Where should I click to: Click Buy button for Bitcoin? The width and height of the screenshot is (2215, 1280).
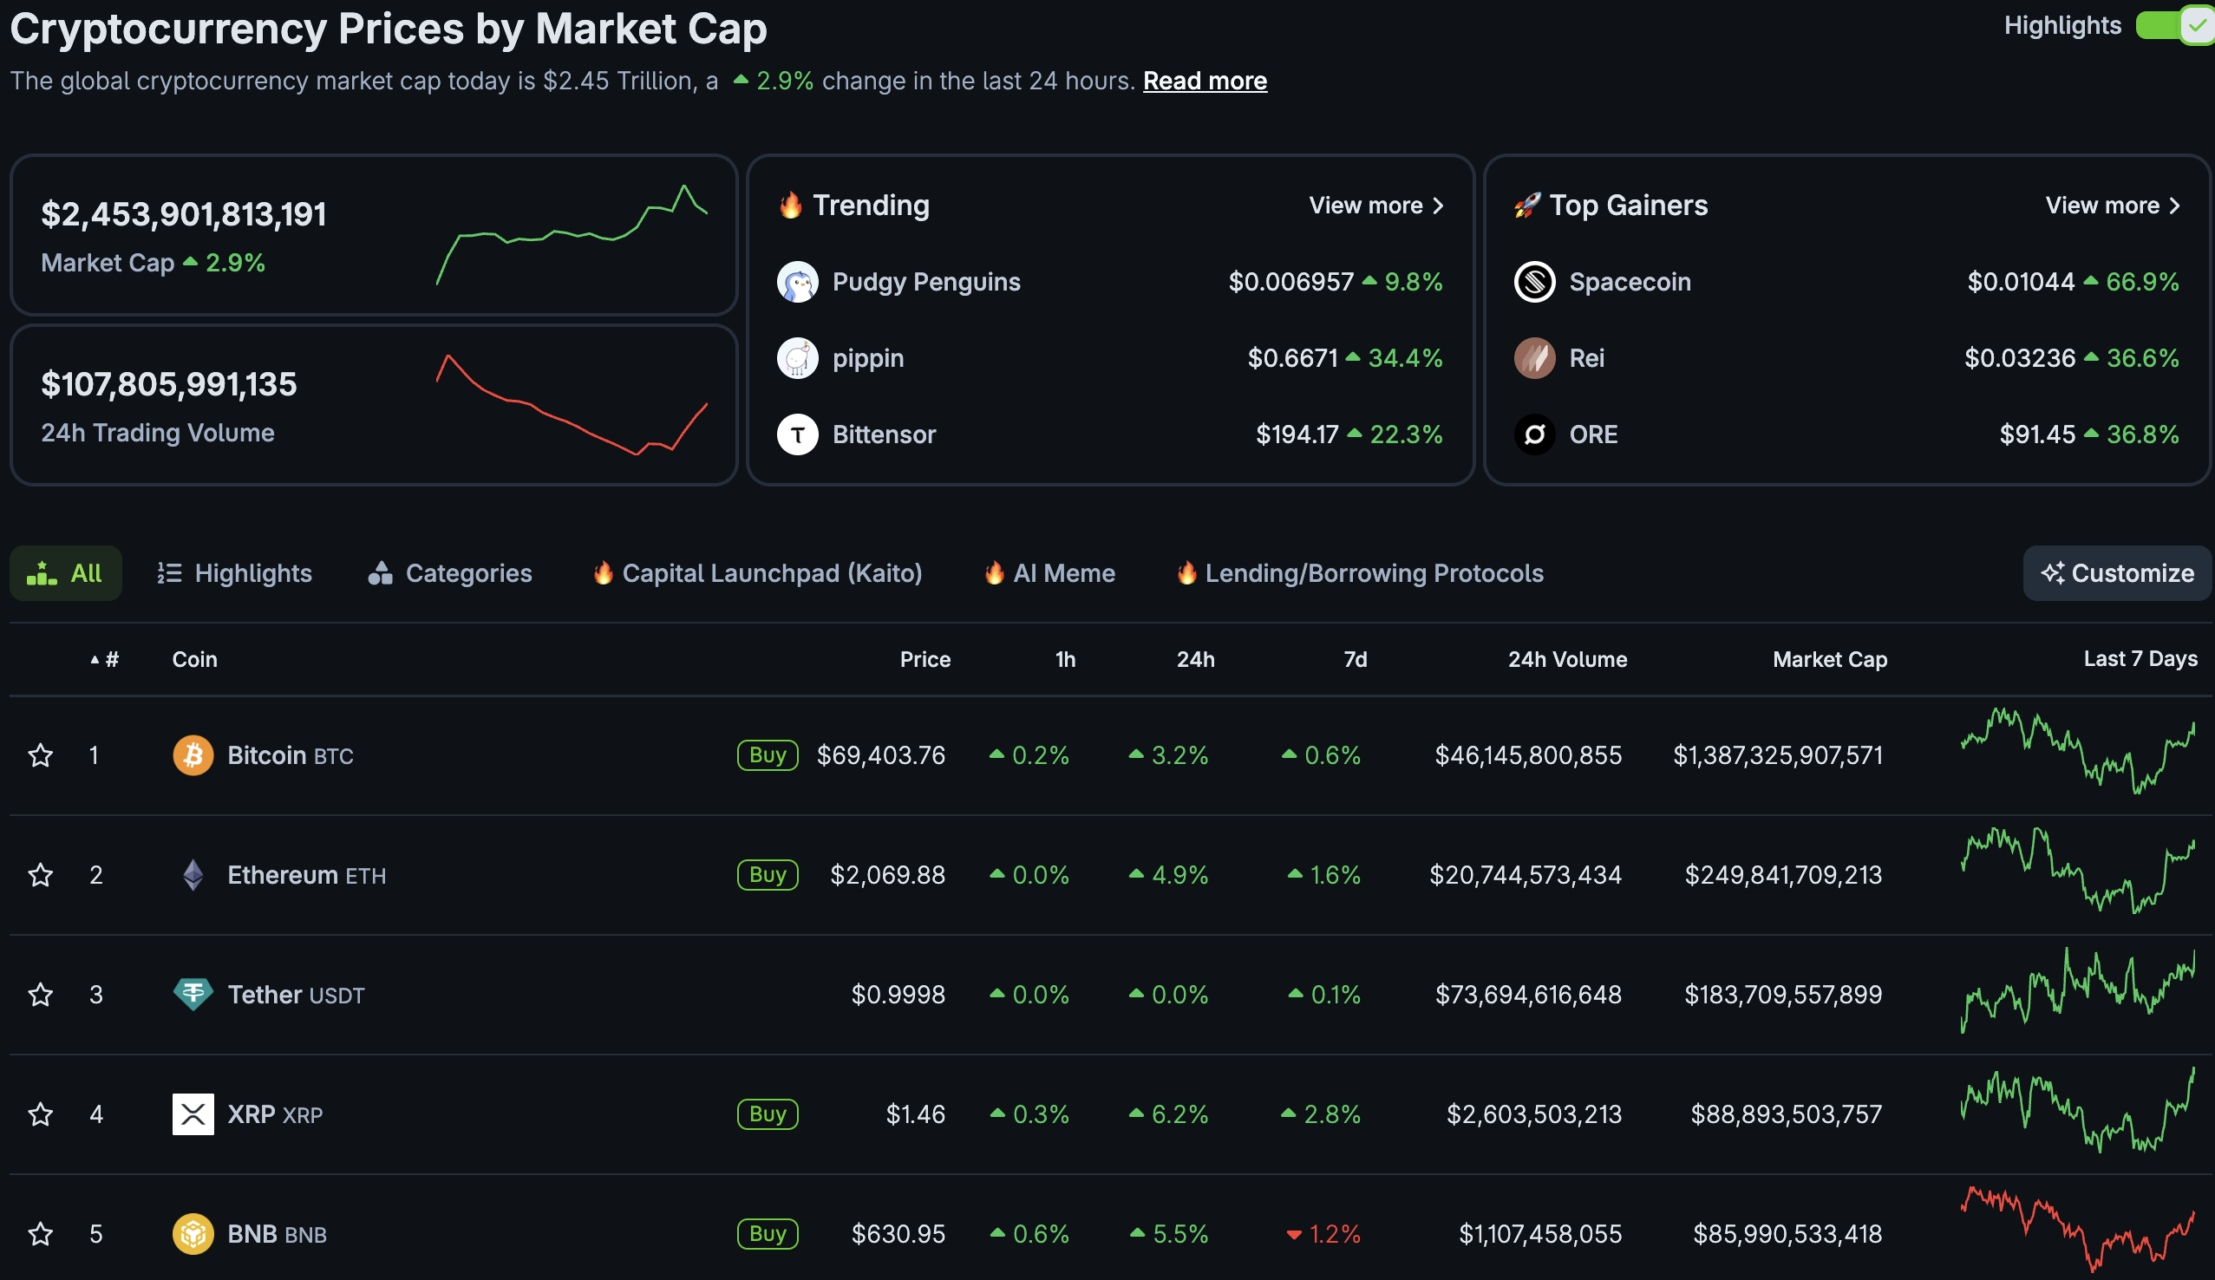pos(768,755)
